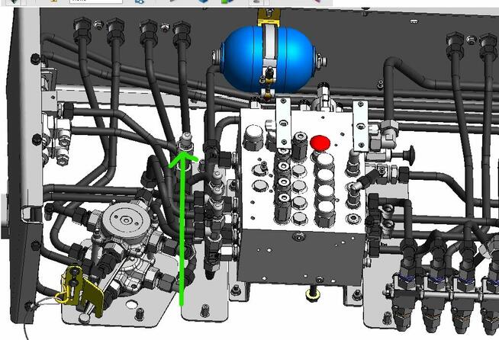The width and height of the screenshot is (499, 340).
Task: Click the blue cube toolbar icon
Action: coord(204,2)
